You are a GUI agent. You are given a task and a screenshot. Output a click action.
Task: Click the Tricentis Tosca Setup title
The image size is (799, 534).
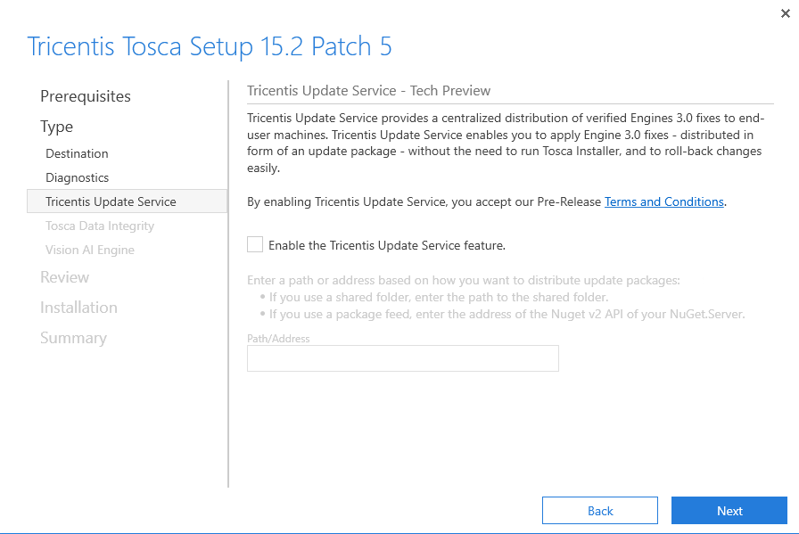pos(210,46)
